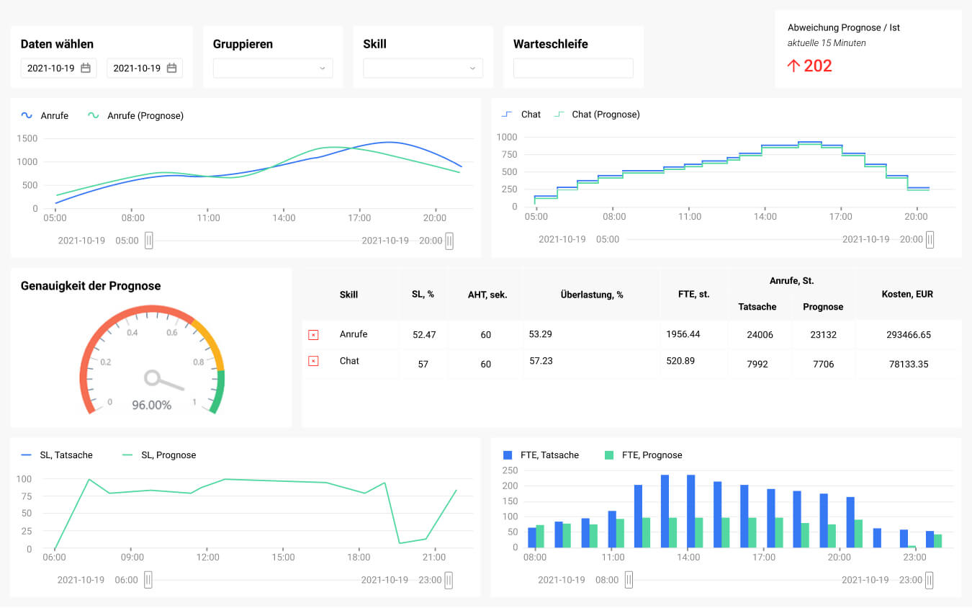
Task: Click the red up arrow beside 202
Action: [x=793, y=66]
